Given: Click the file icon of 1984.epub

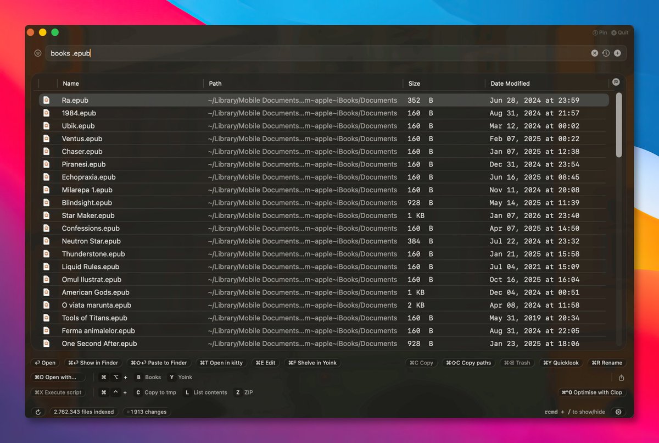Looking at the screenshot, I should (47, 113).
